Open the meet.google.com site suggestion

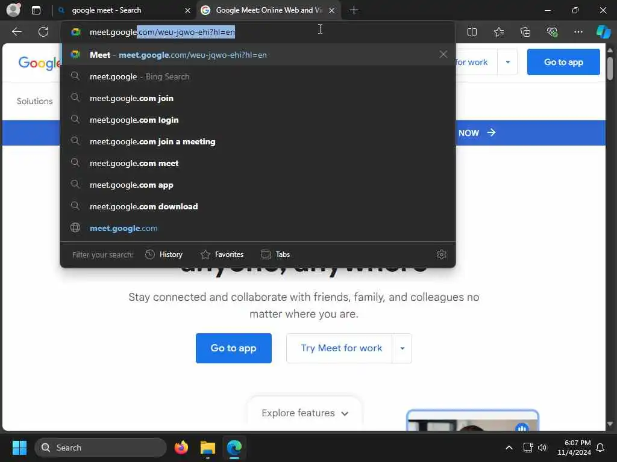[x=258, y=227]
